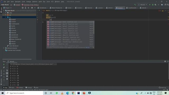Screen dimensions: 169x95
Task: Click the print icon in Run console
Action: pyautogui.click(x=7, y=76)
